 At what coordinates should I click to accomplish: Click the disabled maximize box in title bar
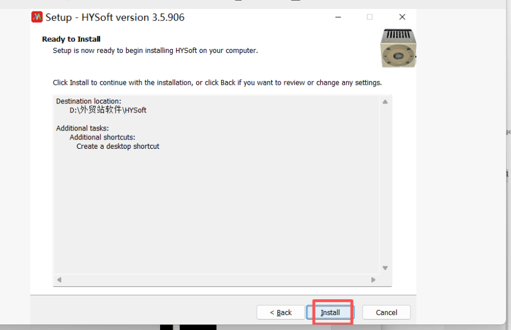[370, 17]
